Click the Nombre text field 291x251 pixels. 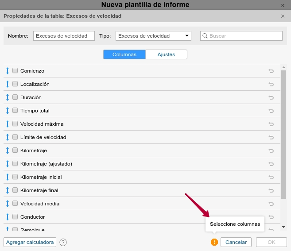pyautogui.click(x=64, y=36)
